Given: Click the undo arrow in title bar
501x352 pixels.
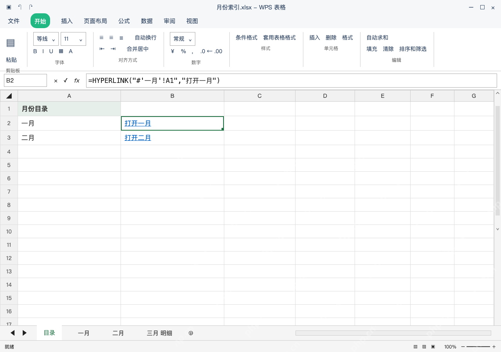Looking at the screenshot, I should pyautogui.click(x=20, y=7).
